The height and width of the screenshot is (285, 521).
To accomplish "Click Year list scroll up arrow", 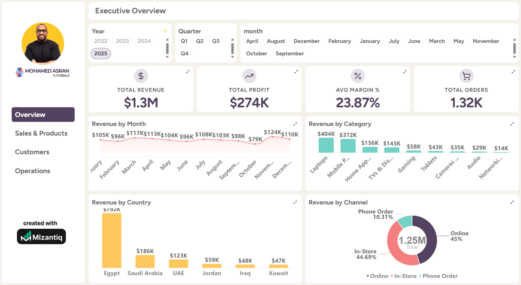I will (x=167, y=40).
